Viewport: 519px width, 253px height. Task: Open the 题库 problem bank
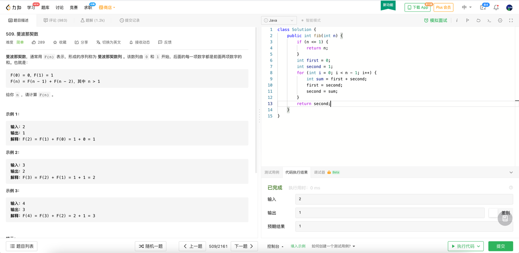coord(45,7)
